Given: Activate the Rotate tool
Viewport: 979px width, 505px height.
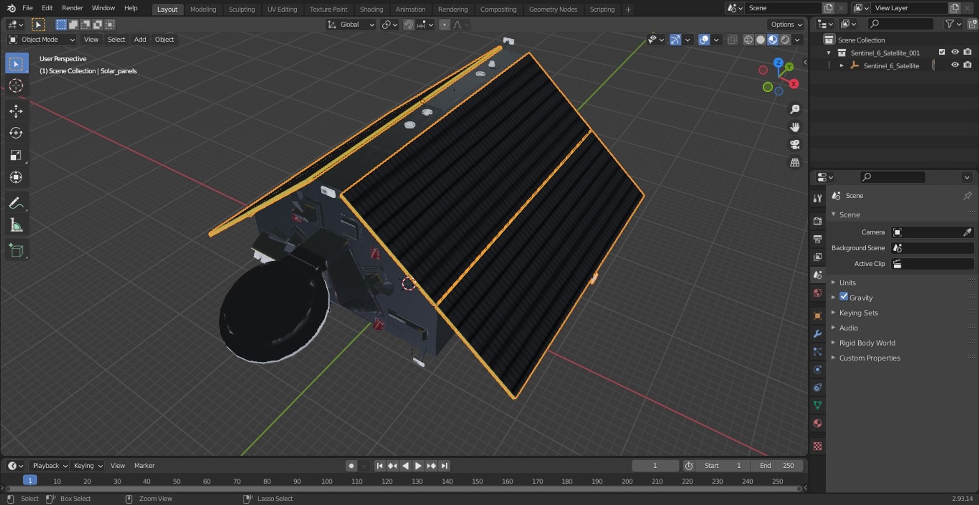Looking at the screenshot, I should pos(16,133).
